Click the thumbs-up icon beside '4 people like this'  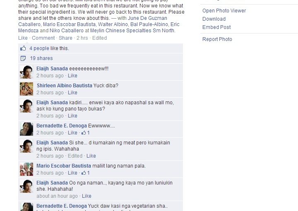click(23, 48)
